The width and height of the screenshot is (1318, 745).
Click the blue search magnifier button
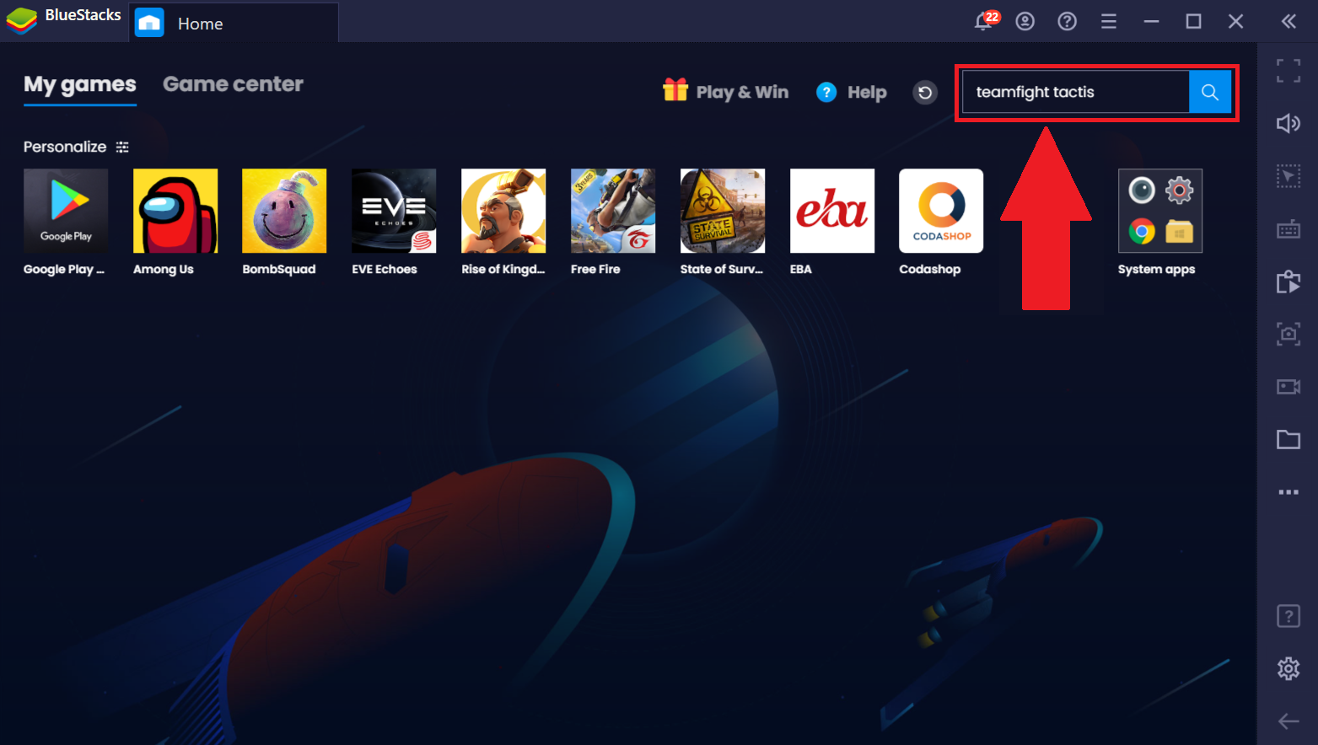coord(1210,92)
